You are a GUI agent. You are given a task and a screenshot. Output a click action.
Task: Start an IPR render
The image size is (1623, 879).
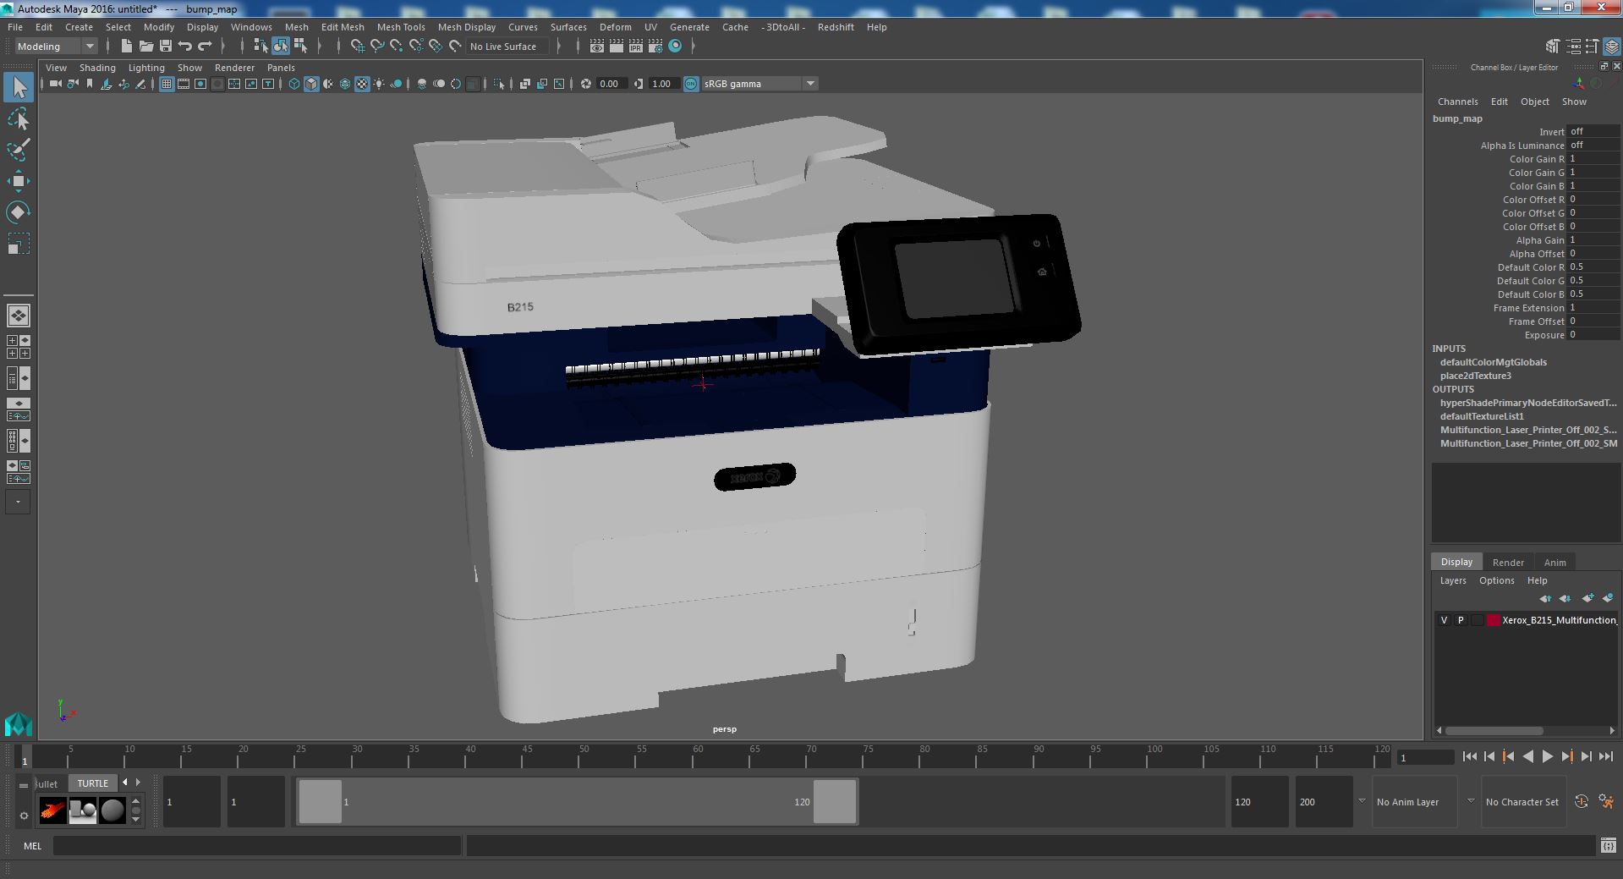pos(636,47)
